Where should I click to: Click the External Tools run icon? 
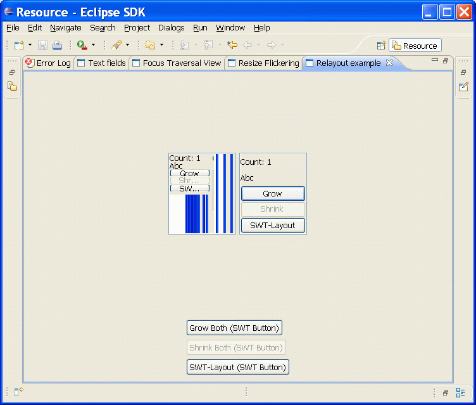coord(82,45)
